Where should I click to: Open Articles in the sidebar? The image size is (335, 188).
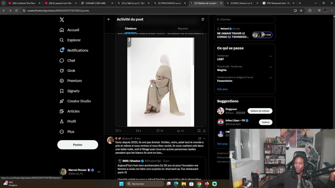[x=70, y=111]
